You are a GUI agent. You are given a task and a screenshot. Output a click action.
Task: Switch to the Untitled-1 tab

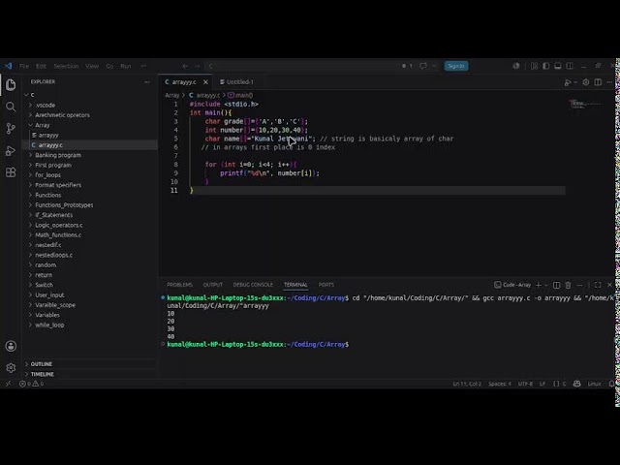click(x=236, y=81)
